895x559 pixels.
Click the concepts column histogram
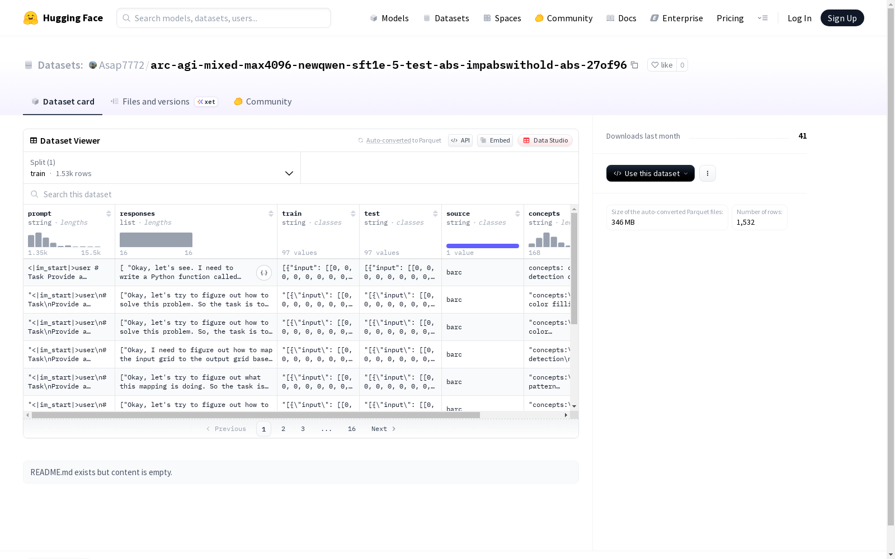point(549,240)
